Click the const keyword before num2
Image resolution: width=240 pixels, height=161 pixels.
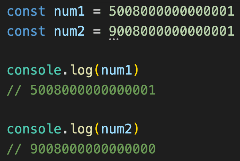pyautogui.click(x=26, y=31)
